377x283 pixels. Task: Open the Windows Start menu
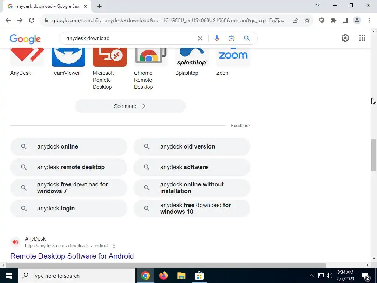click(9, 276)
